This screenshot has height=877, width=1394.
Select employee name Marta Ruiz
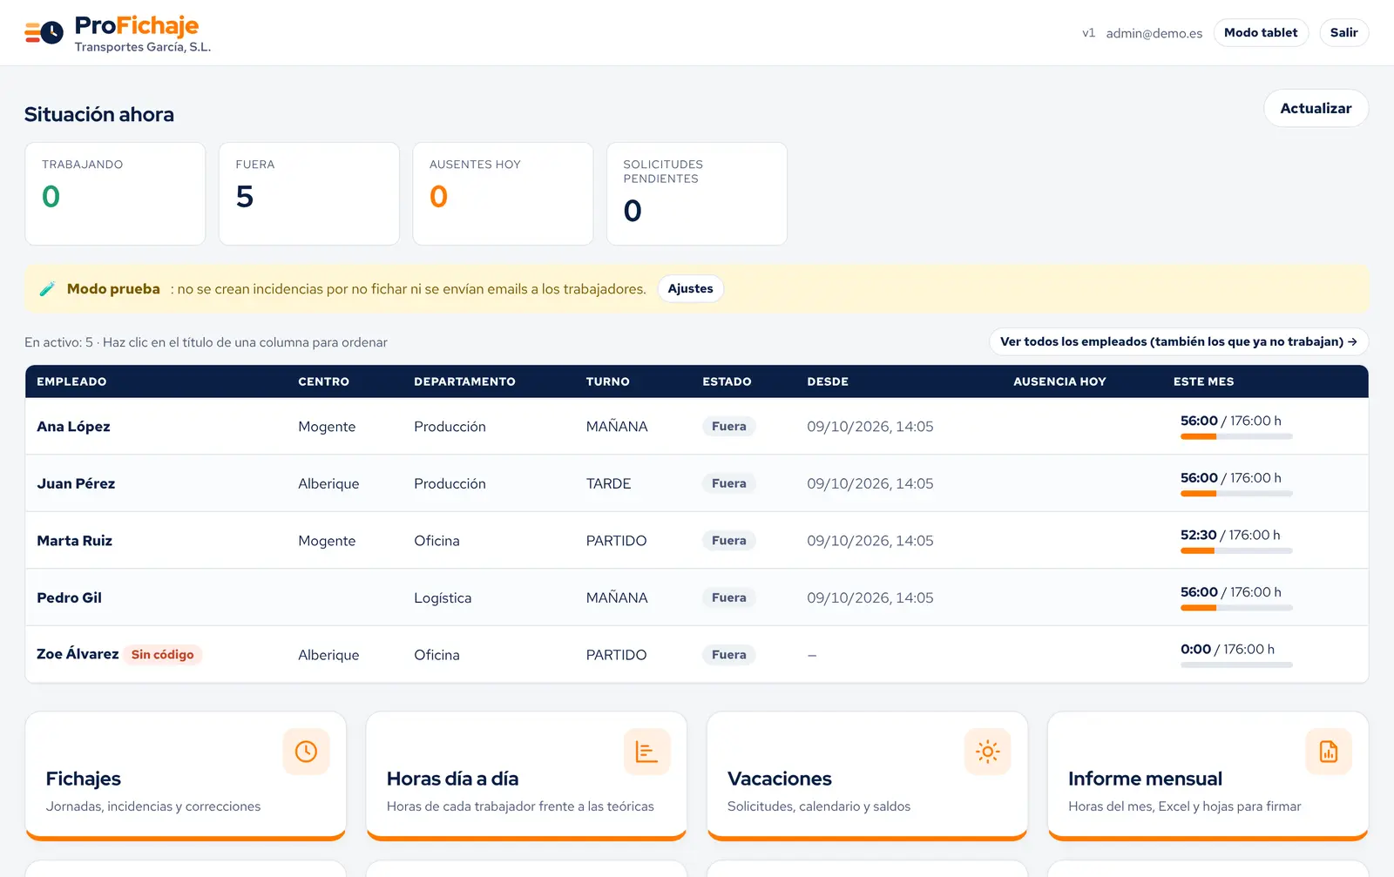coord(74,541)
